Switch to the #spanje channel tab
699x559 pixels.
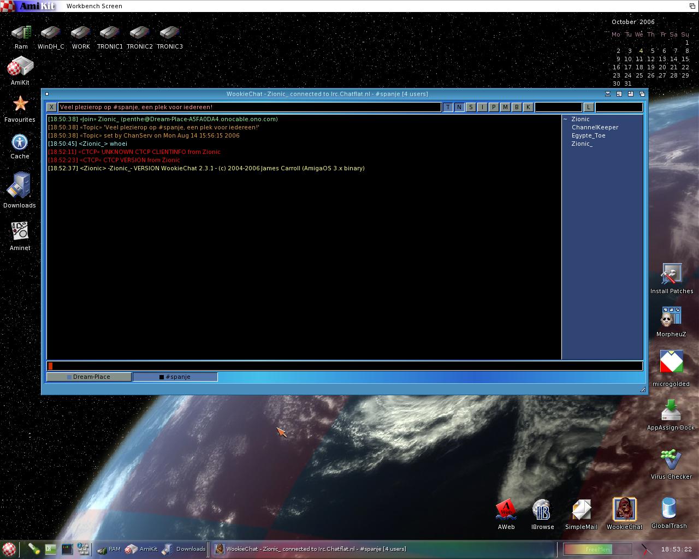175,377
